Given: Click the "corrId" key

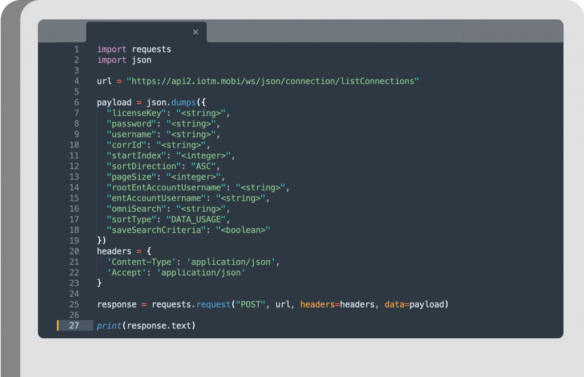Looking at the screenshot, I should 126,145.
